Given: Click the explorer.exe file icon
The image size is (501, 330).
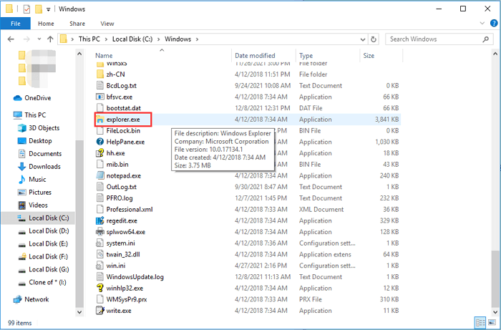Looking at the screenshot, I should pyautogui.click(x=100, y=120).
